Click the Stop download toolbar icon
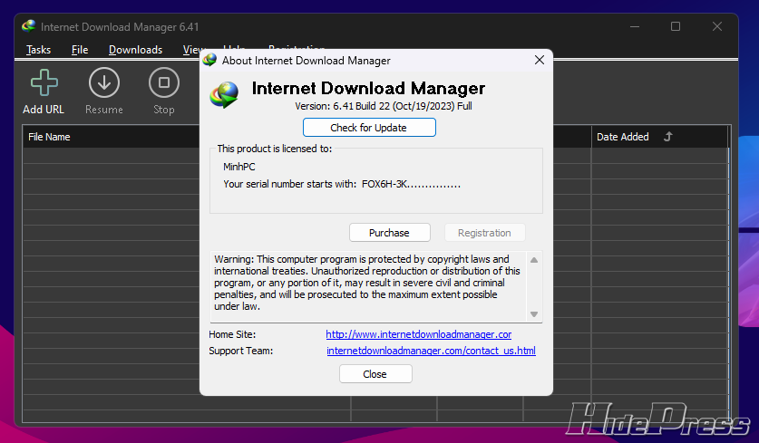 pyautogui.click(x=163, y=83)
